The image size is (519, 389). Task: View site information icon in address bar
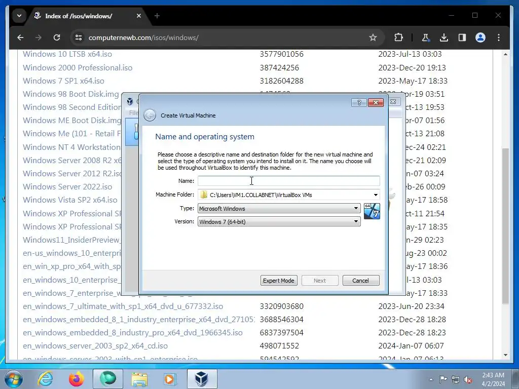(79, 37)
